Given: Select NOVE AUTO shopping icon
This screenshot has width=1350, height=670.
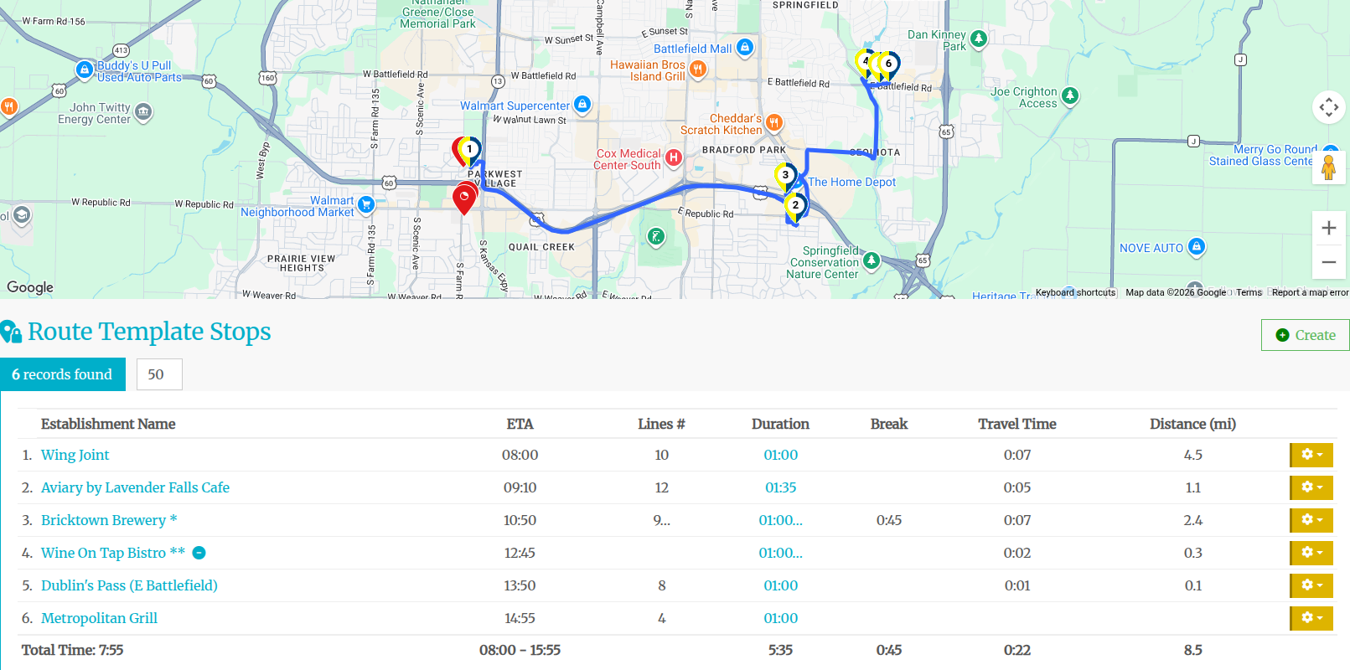Looking at the screenshot, I should (x=1197, y=246).
